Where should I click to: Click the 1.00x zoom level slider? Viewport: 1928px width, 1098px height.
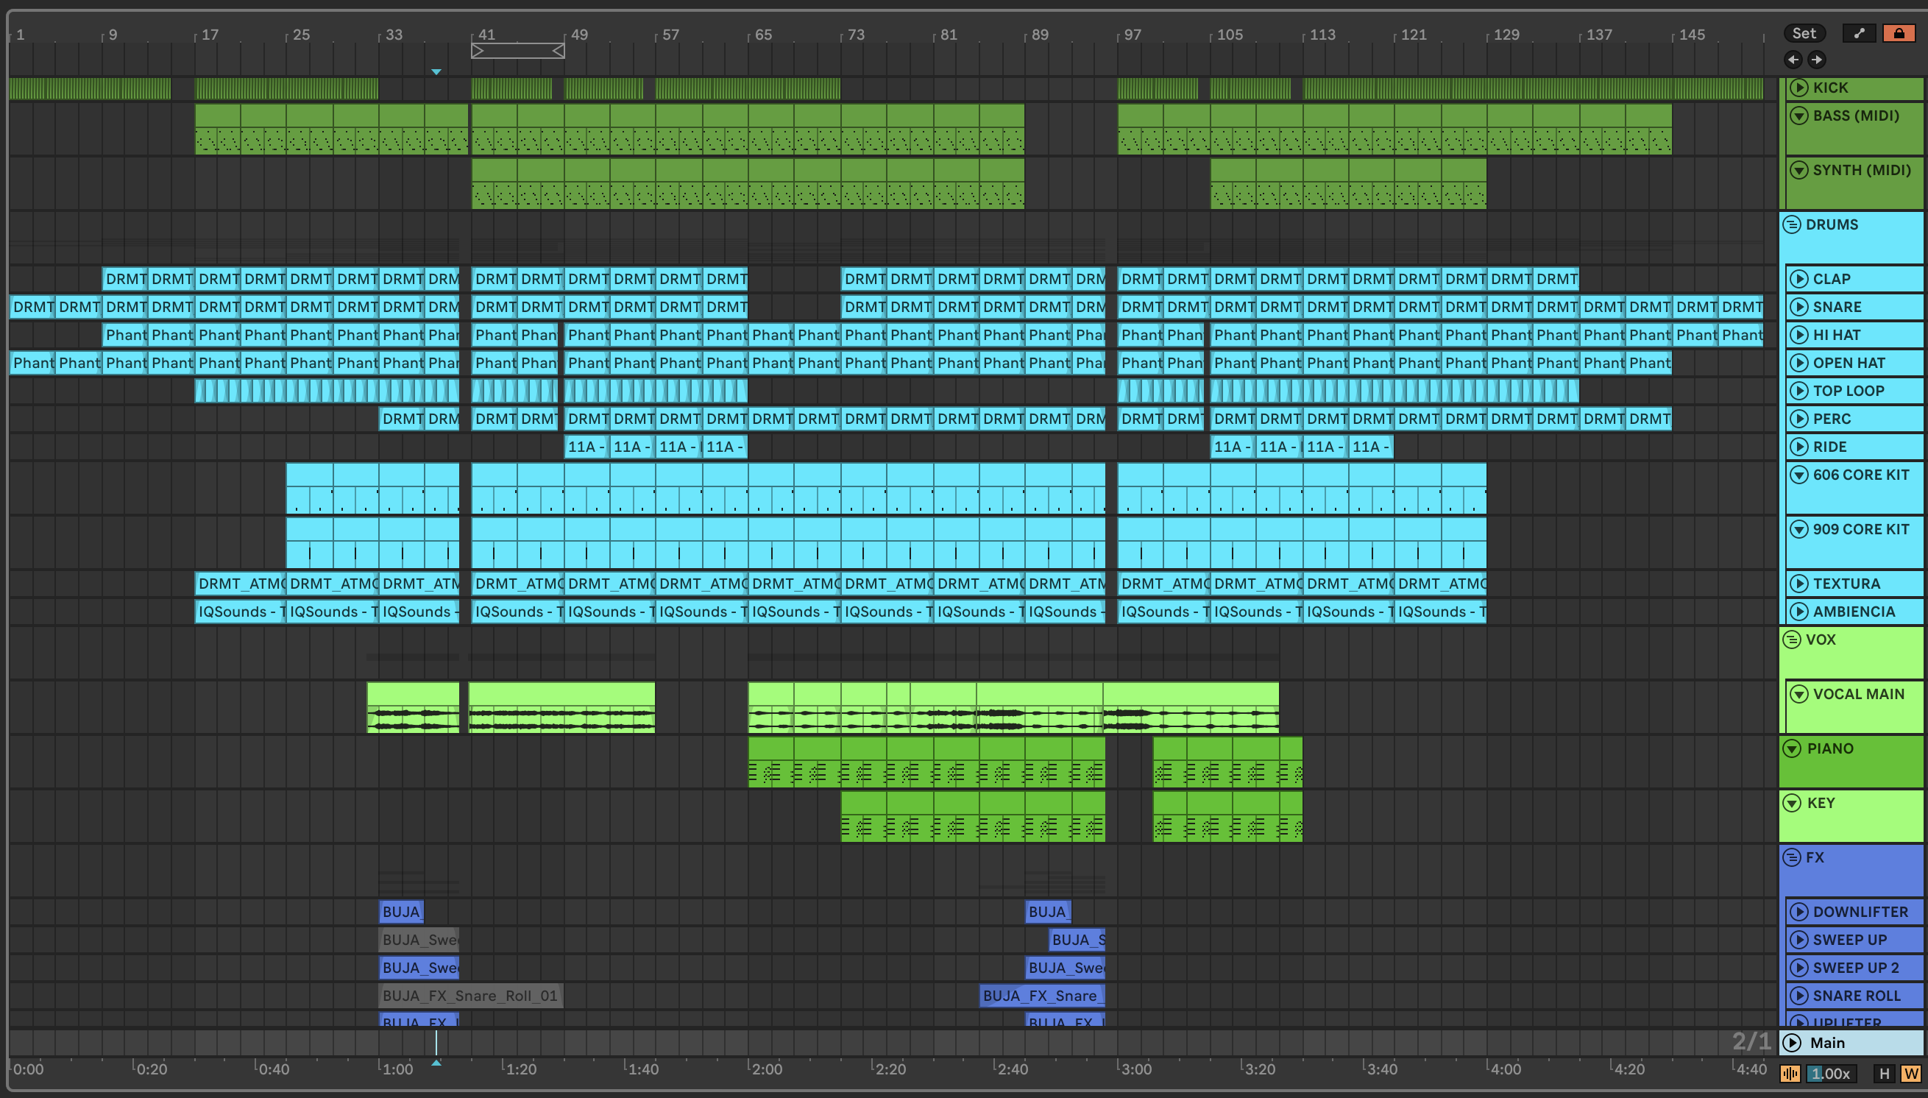click(x=1831, y=1074)
